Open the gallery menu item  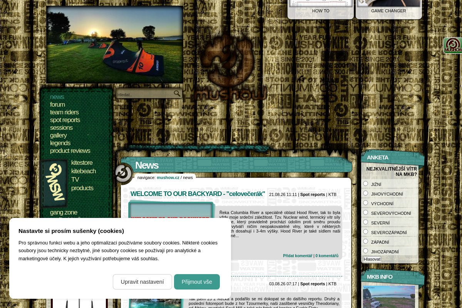[58, 136]
